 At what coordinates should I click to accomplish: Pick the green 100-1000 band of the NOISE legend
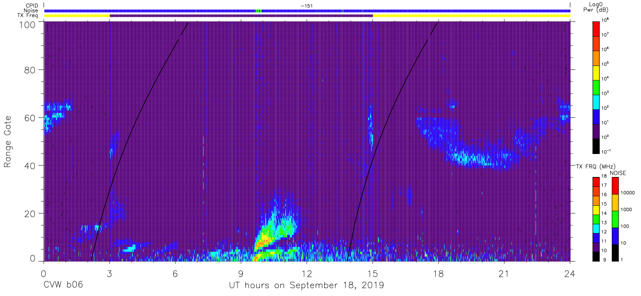point(614,219)
